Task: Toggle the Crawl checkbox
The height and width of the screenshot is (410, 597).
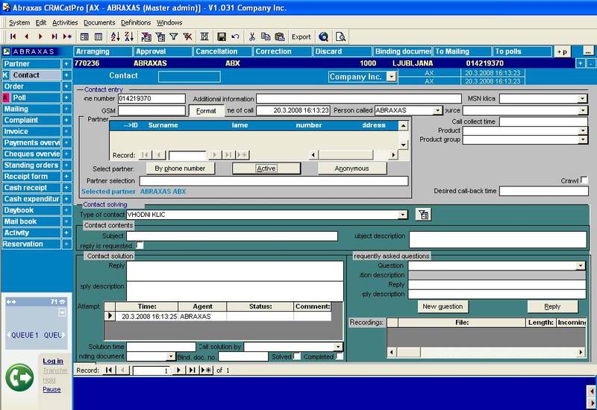Action: click(x=584, y=180)
